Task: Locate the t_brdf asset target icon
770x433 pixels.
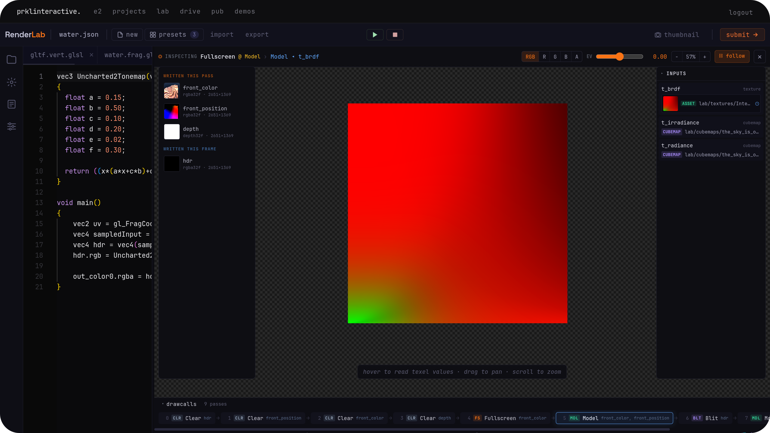Action: [x=757, y=104]
